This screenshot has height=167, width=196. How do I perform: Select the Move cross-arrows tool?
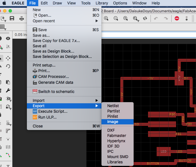click(8, 58)
